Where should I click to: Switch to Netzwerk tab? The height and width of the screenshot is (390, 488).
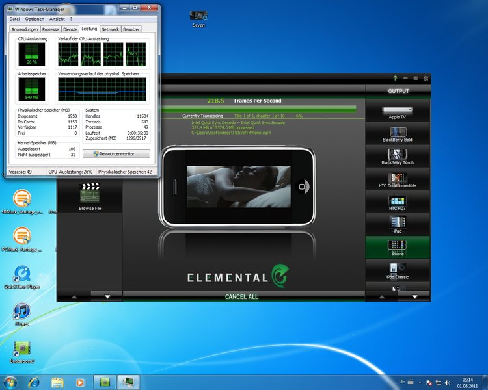[110, 29]
